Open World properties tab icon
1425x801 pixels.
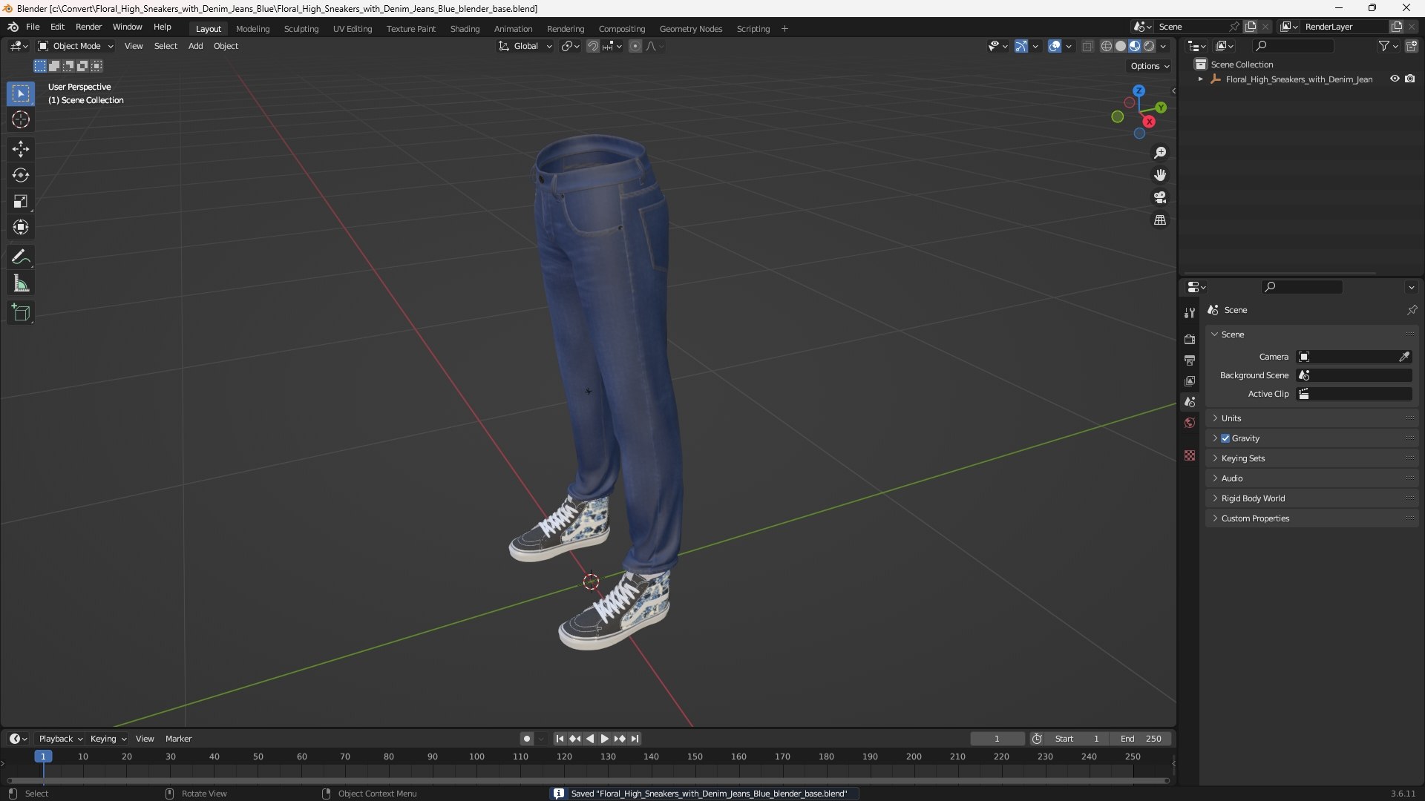[1190, 423]
